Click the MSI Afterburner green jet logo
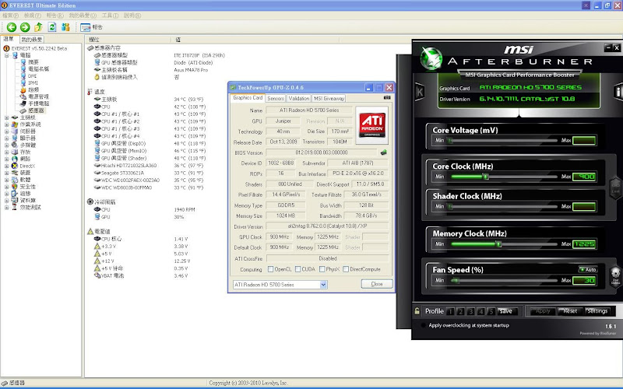 431,58
